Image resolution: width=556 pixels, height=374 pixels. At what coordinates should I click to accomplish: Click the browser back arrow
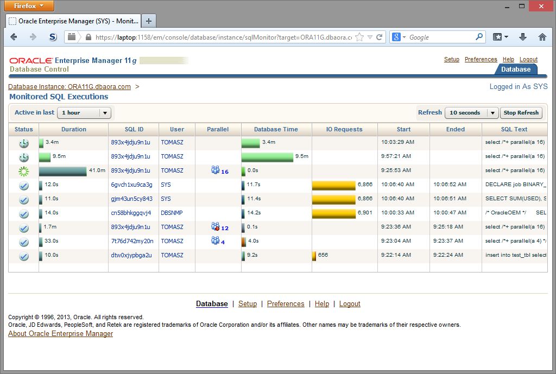(14, 37)
